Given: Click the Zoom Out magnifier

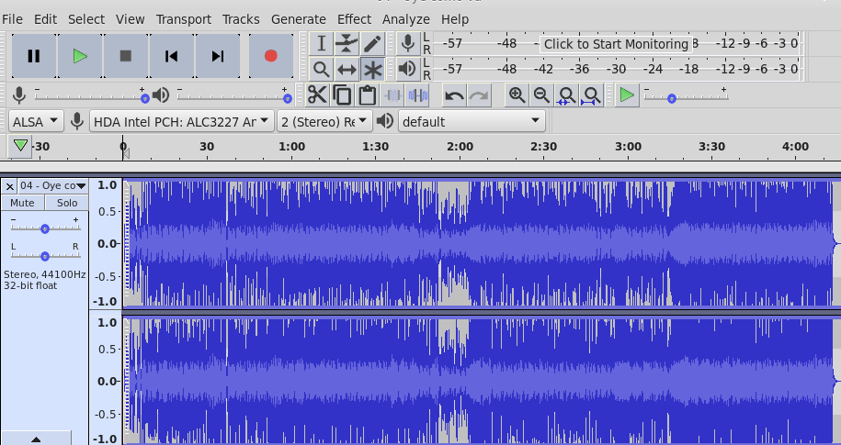Looking at the screenshot, I should tap(541, 95).
